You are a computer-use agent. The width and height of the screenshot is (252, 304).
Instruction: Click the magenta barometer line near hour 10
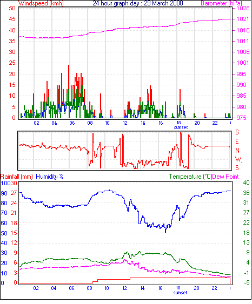coord(107,31)
